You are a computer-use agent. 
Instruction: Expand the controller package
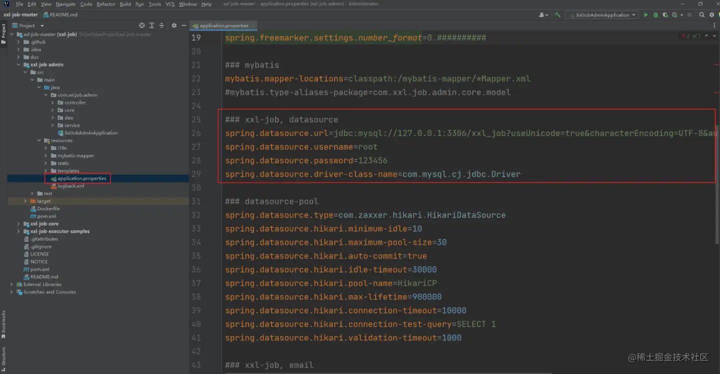(x=52, y=102)
